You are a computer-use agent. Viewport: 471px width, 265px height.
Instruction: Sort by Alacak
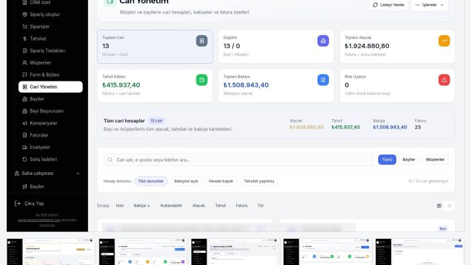point(198,206)
